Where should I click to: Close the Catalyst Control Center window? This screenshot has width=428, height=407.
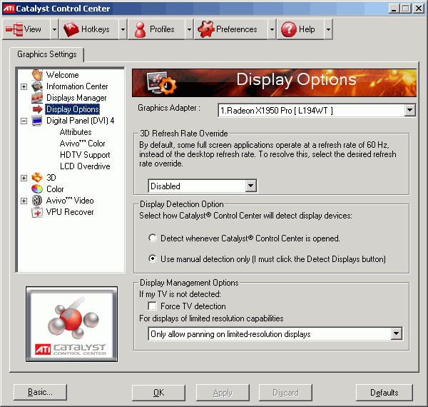tap(418, 9)
